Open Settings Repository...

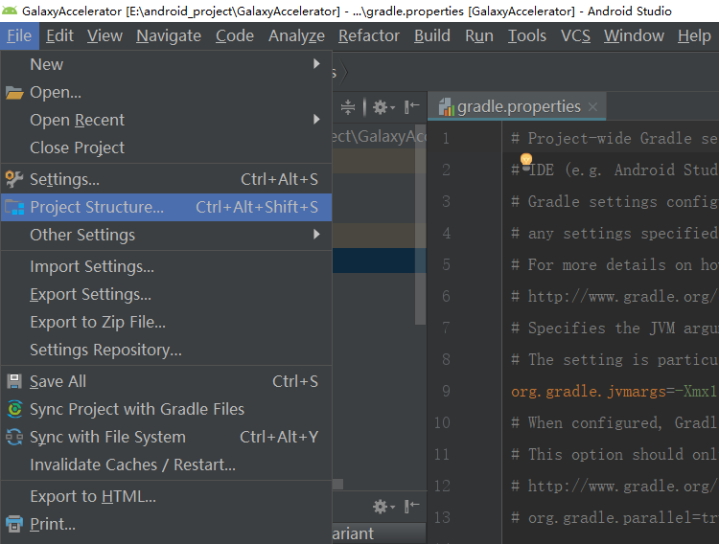pos(166,350)
